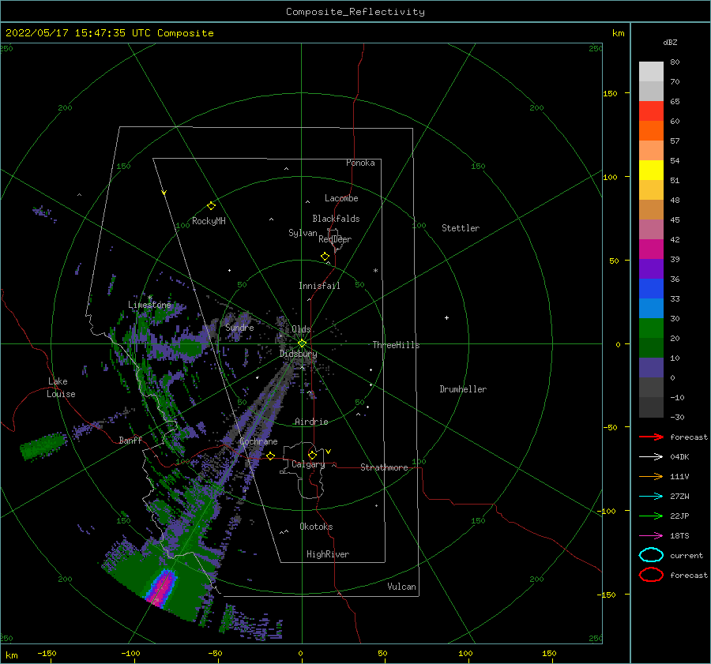Select the blue swatch between 36 and 33 dBZ
Image resolution: width=711 pixels, height=664 pixels.
651,288
